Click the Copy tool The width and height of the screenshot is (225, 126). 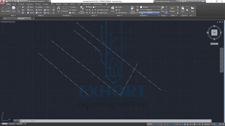point(30,10)
